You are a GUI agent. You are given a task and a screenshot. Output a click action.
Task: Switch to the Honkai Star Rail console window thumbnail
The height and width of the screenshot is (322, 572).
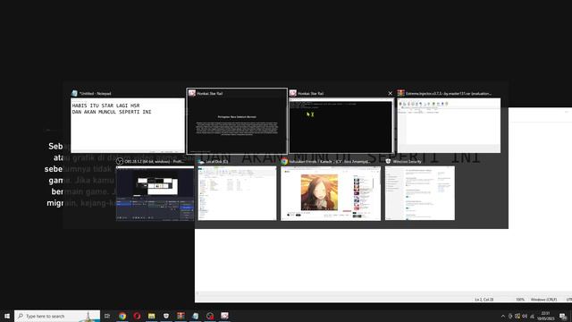point(341,125)
